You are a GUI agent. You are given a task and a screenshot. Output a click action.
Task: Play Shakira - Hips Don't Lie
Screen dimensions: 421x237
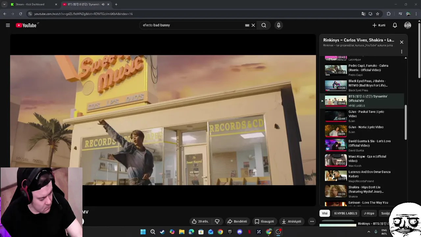point(362,192)
